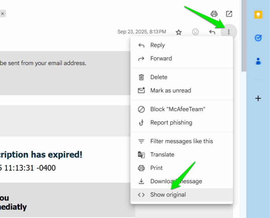The height and width of the screenshot is (218, 270).
Task: Add more side panel apps with plus
Action: pos(258,98)
